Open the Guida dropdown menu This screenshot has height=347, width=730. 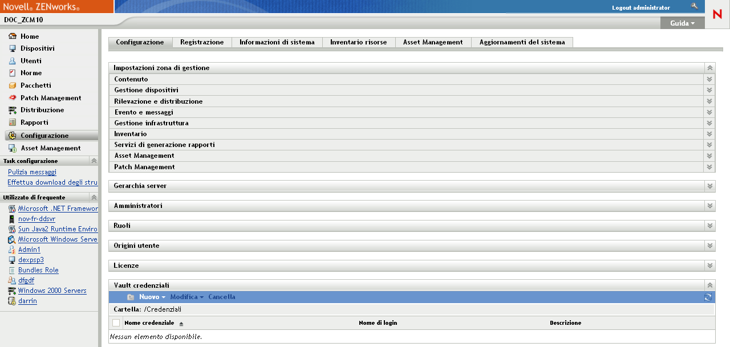pyautogui.click(x=682, y=23)
